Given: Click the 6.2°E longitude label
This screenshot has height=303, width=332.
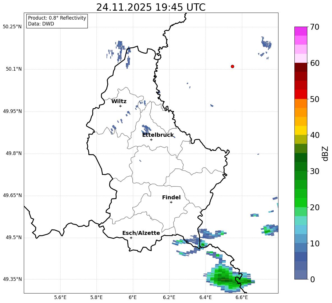Looking at the screenshot, I should 169,297.
